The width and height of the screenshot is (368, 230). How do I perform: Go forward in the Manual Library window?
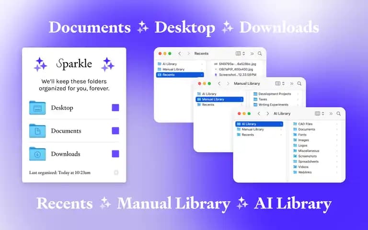coord(228,83)
